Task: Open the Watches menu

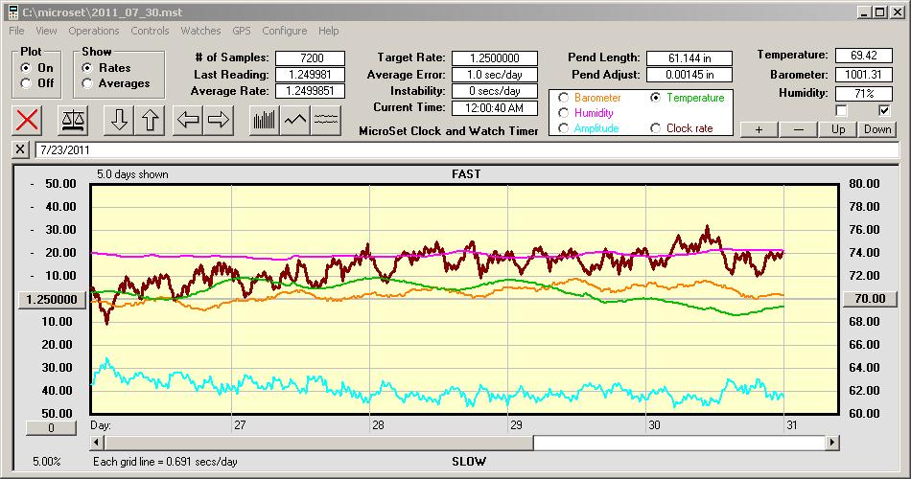Action: click(200, 31)
